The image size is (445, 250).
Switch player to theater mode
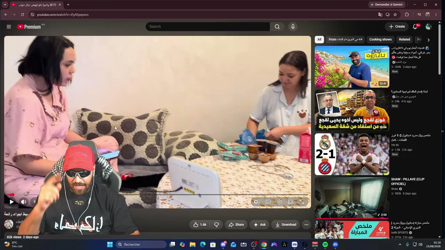(291, 202)
